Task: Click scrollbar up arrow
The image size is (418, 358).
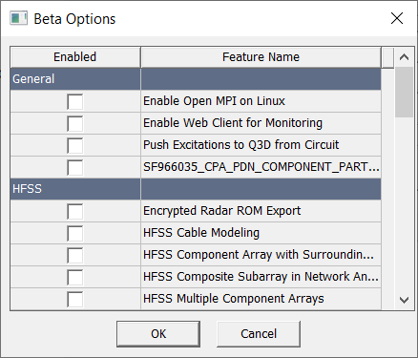Action: click(404, 57)
